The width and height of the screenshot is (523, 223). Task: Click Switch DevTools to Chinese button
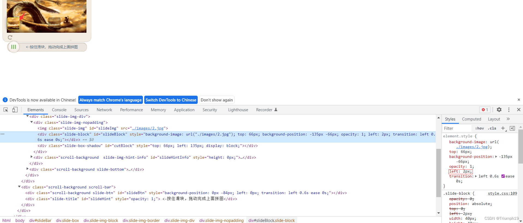pos(171,100)
